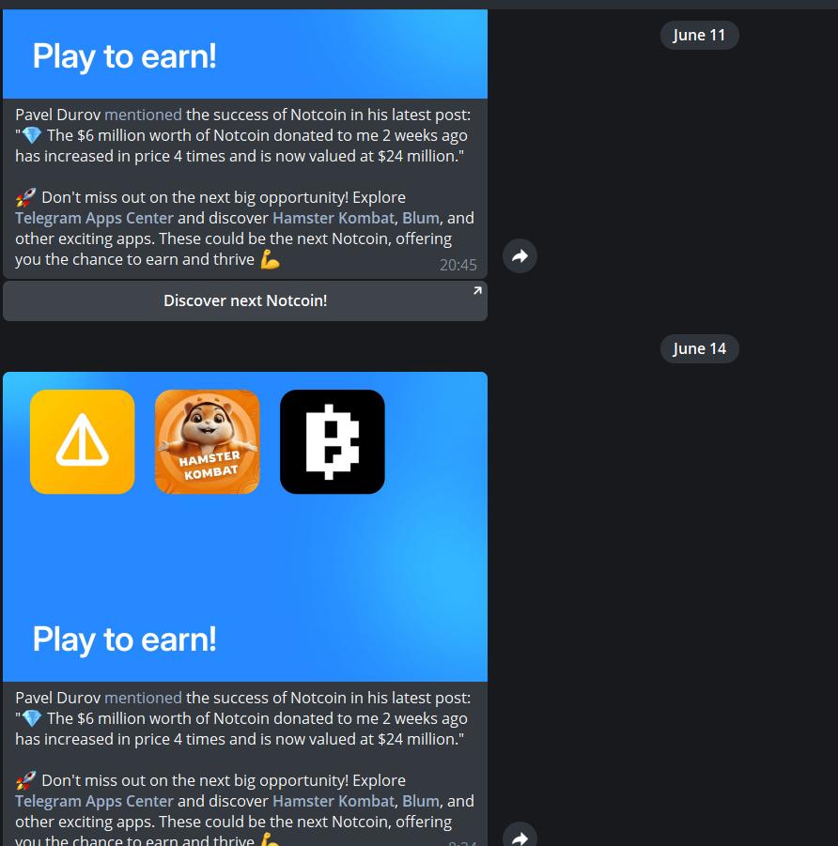838x846 pixels.
Task: Click the forward arrow beside the June 11 message
Action: pyautogui.click(x=520, y=255)
